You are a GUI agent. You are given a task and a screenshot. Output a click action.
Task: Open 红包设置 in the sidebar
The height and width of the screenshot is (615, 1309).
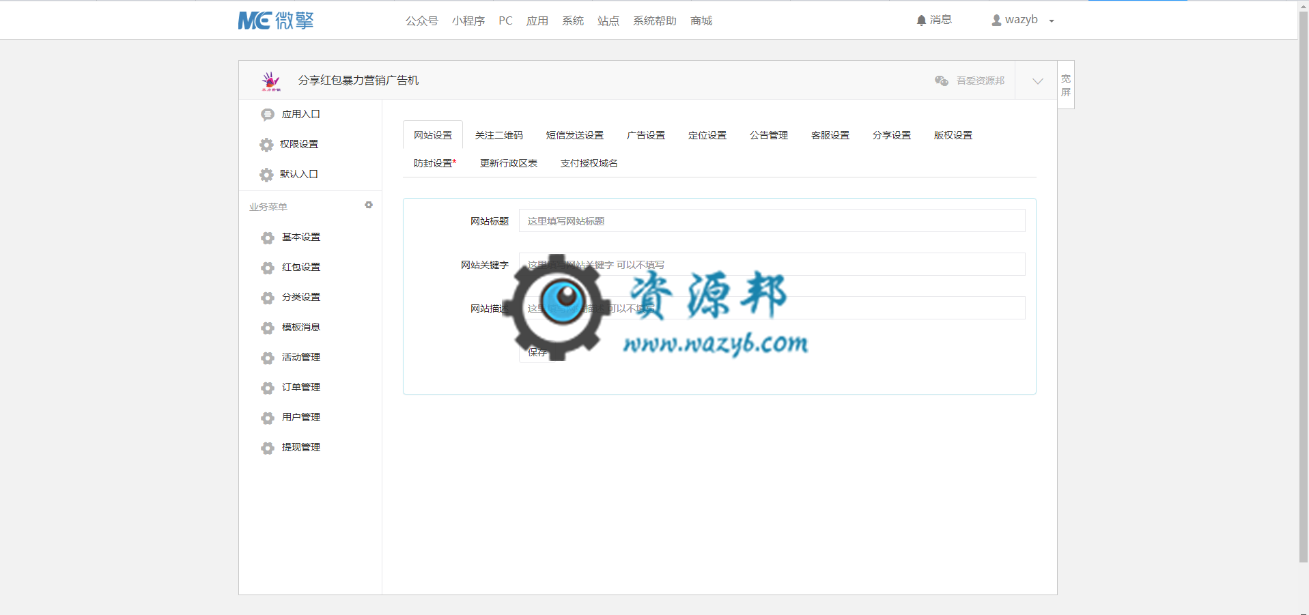point(301,268)
